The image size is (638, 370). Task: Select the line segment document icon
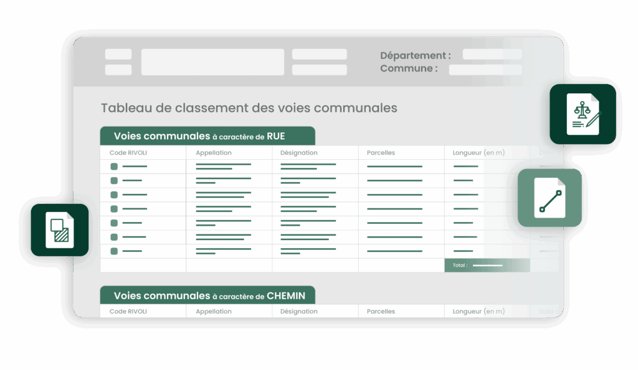click(x=550, y=197)
